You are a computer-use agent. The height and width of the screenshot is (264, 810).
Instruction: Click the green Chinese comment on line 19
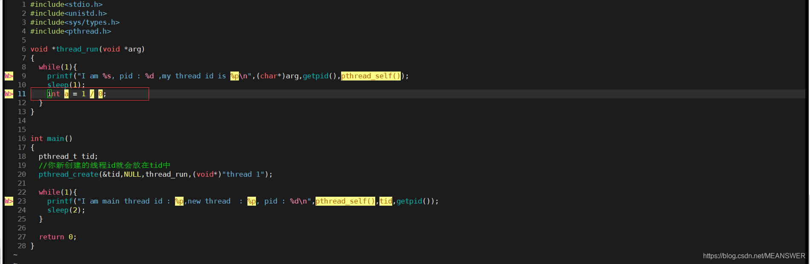(105, 165)
